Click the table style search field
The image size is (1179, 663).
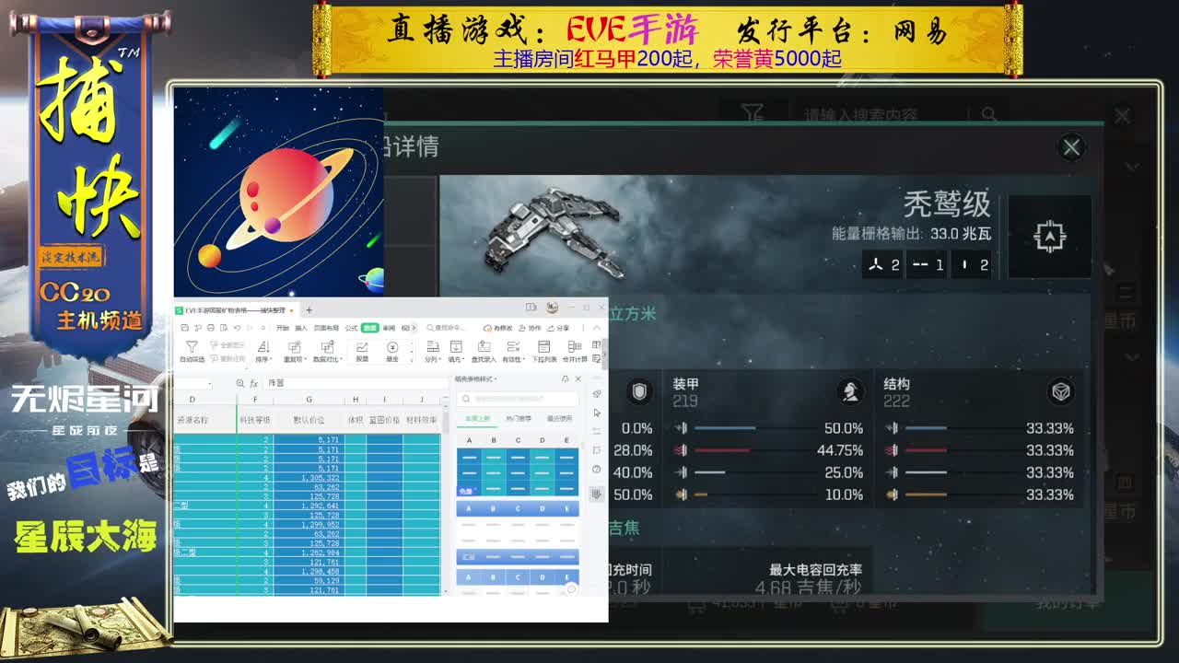519,400
